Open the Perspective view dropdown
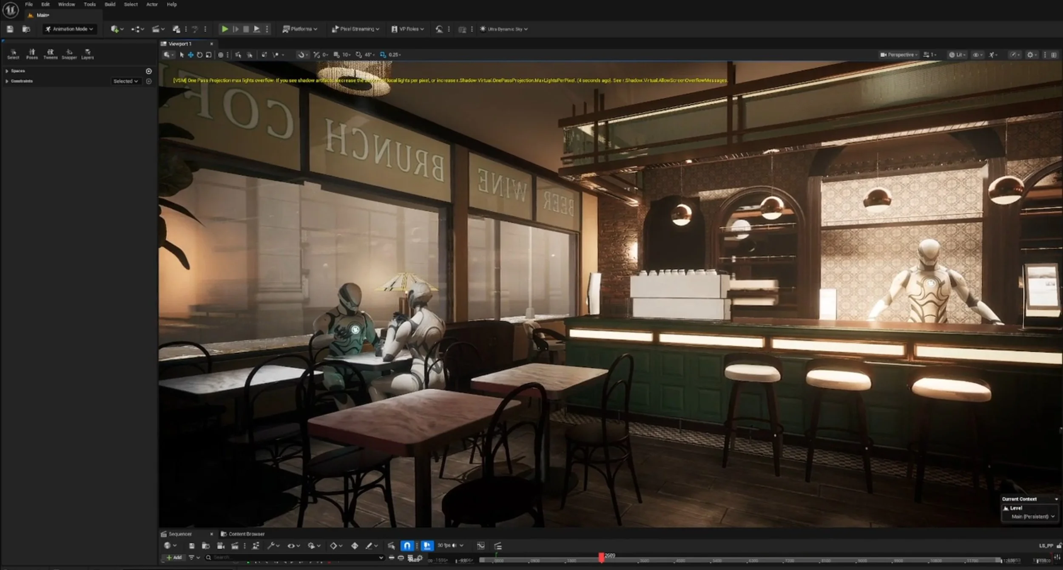 click(899, 55)
